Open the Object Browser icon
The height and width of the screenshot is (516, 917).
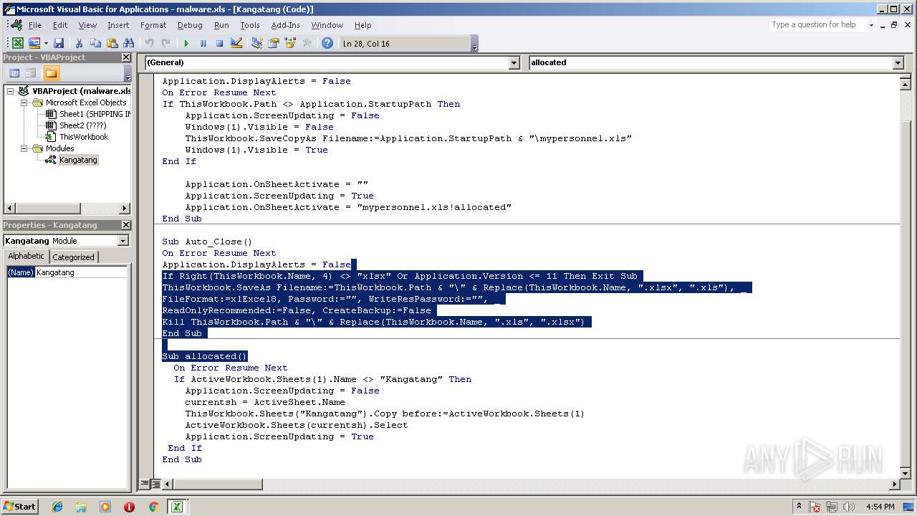[289, 43]
